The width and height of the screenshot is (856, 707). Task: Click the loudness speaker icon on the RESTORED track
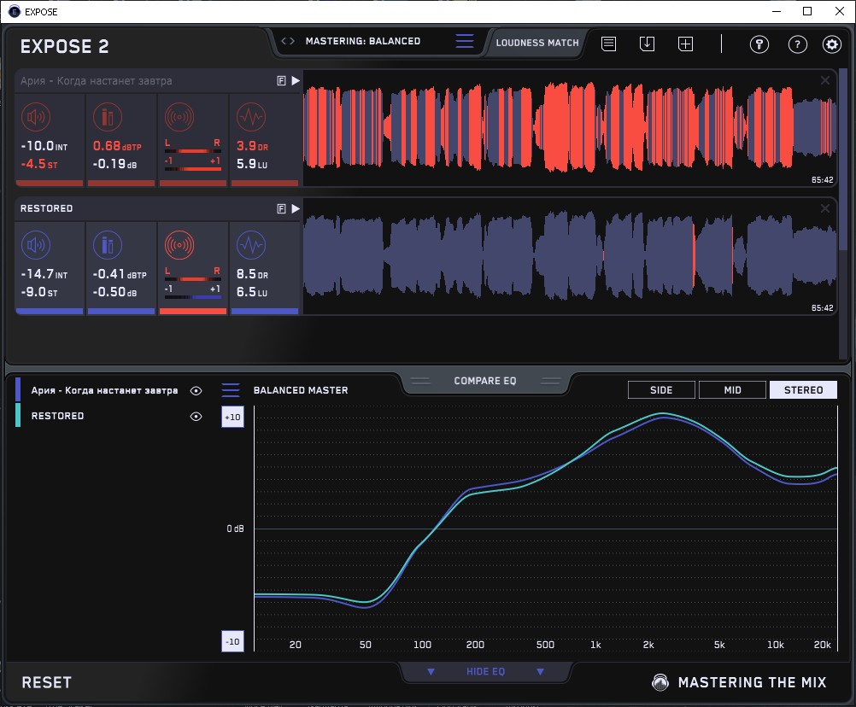click(35, 245)
